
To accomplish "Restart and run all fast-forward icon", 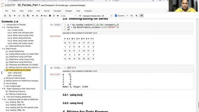I will (58, 16).
